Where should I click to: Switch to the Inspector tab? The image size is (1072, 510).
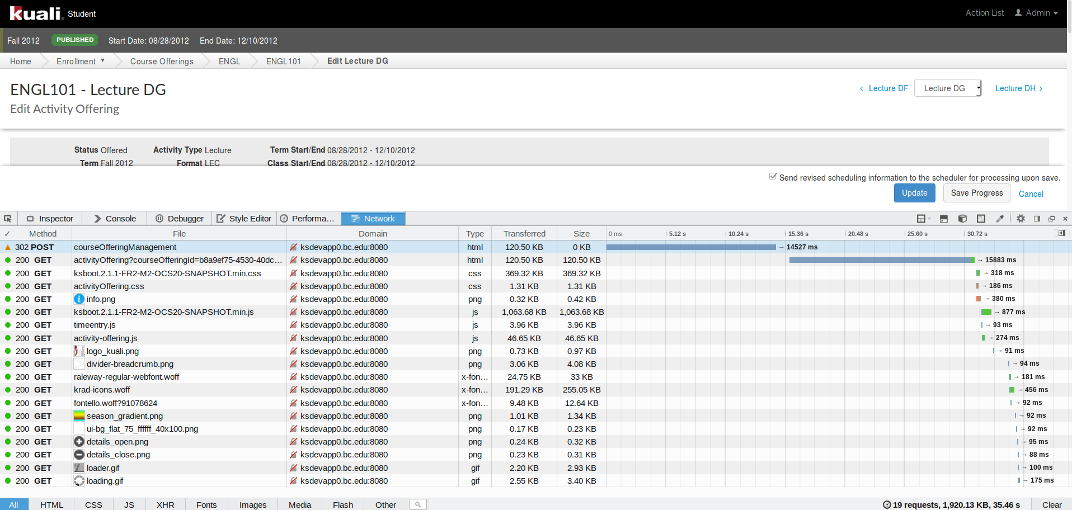tap(50, 219)
